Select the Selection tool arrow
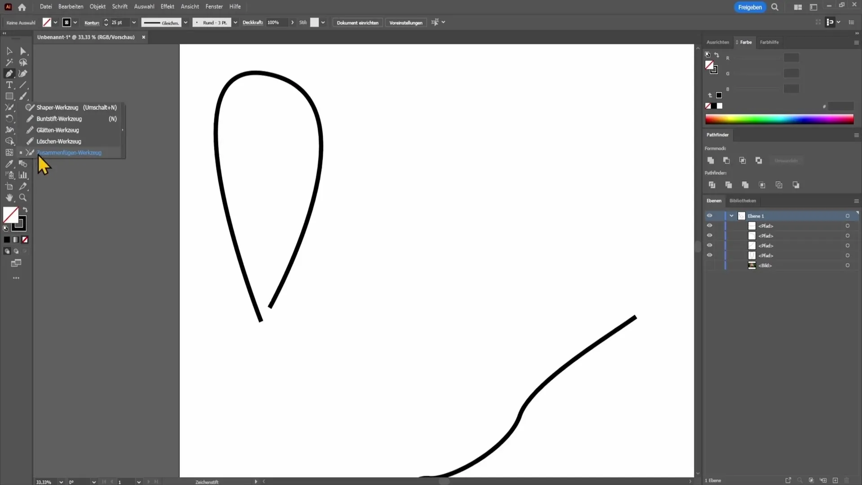The image size is (862, 485). tap(9, 51)
